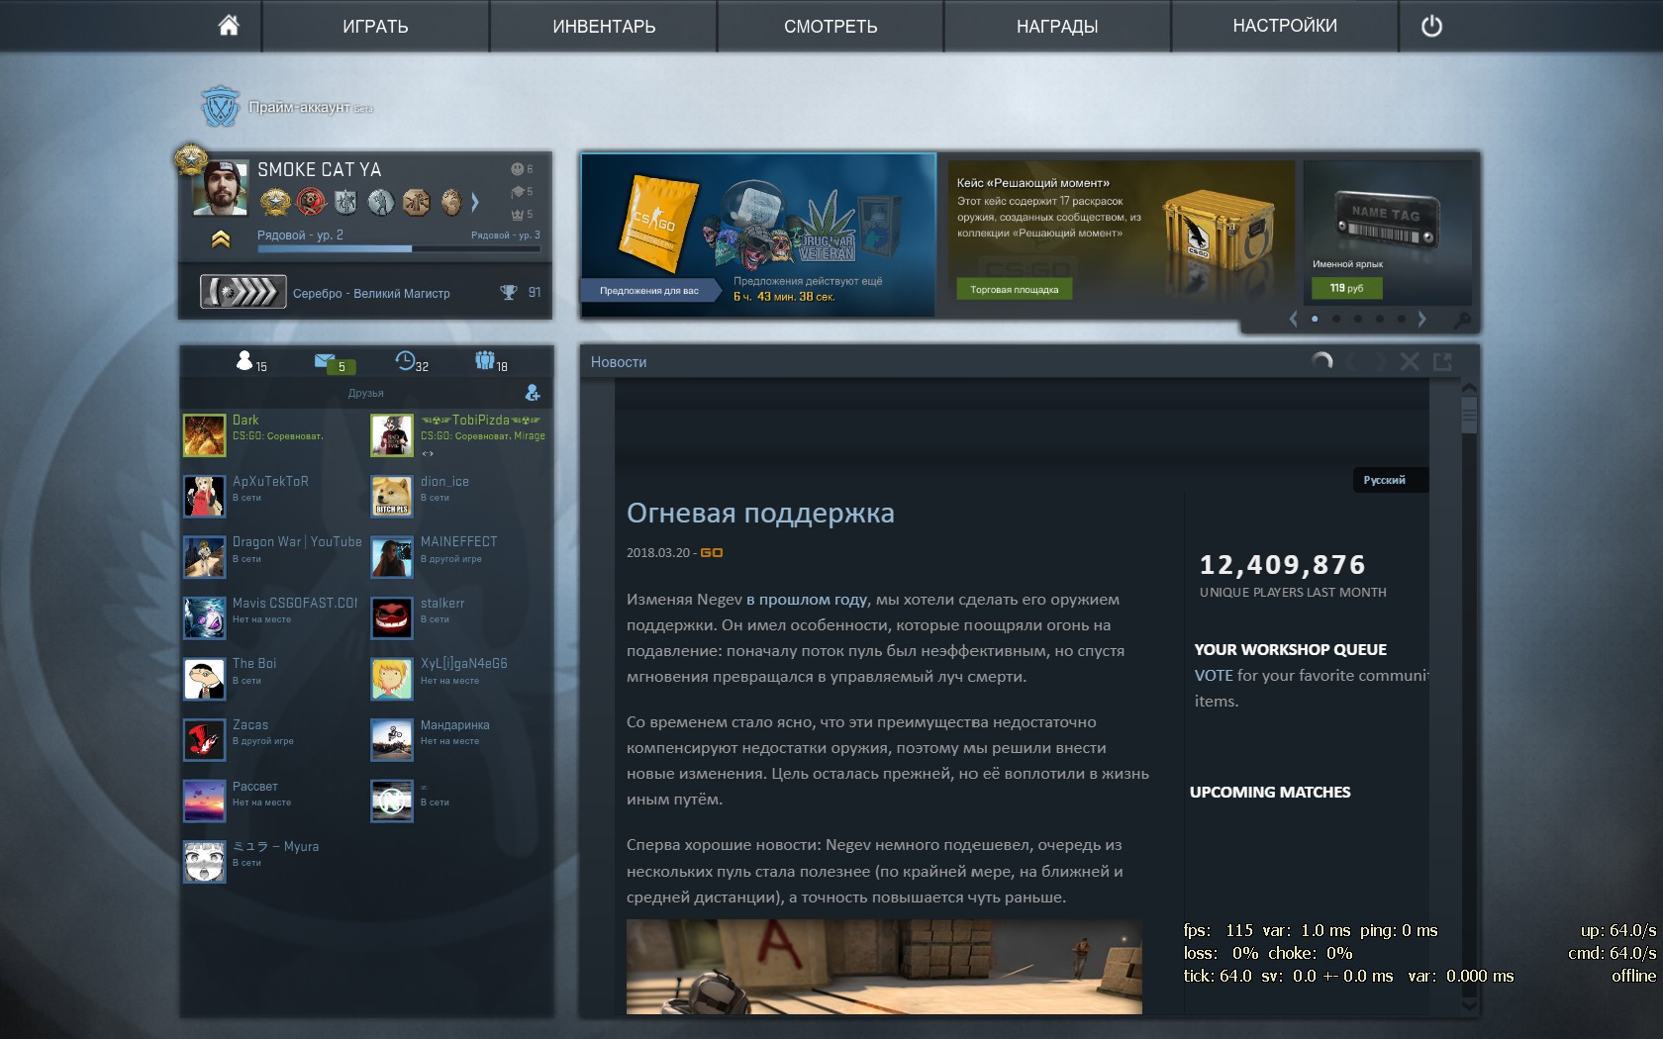Show more medals with the chevron
Viewport: 1663px width, 1039px height.
tap(475, 202)
